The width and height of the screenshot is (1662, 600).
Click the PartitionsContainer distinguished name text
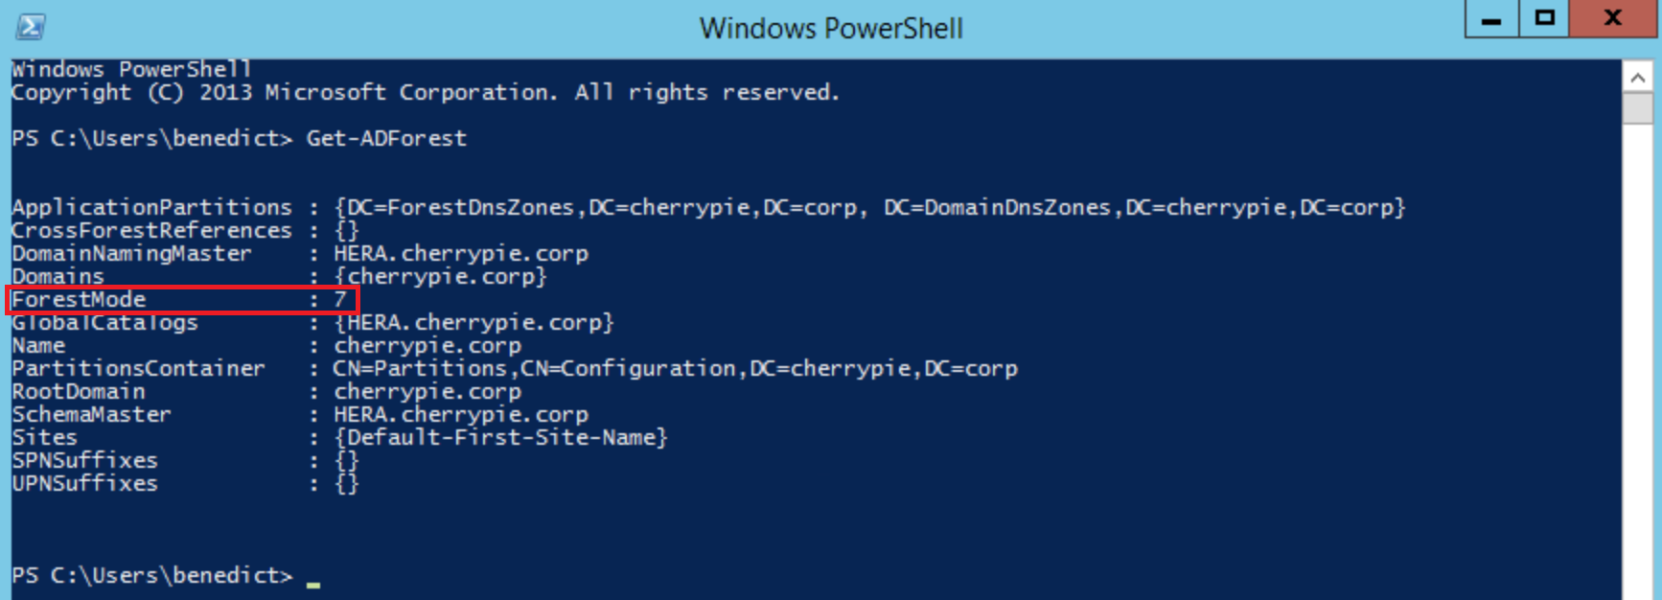pos(674,368)
